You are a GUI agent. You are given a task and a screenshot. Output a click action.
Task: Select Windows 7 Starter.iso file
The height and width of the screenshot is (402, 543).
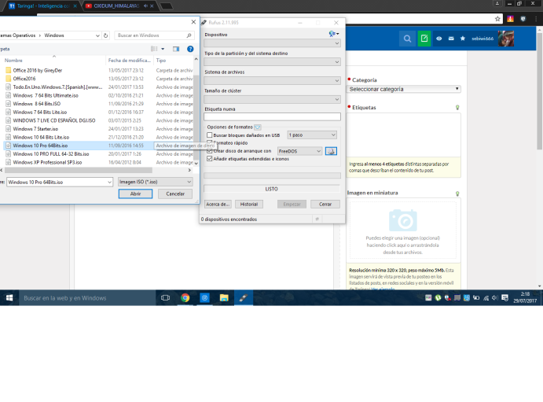[x=35, y=129]
